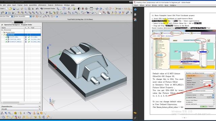The image size is (216, 121).
Task: Click the left arrow above Operation Navigator
Action: pos(13,22)
